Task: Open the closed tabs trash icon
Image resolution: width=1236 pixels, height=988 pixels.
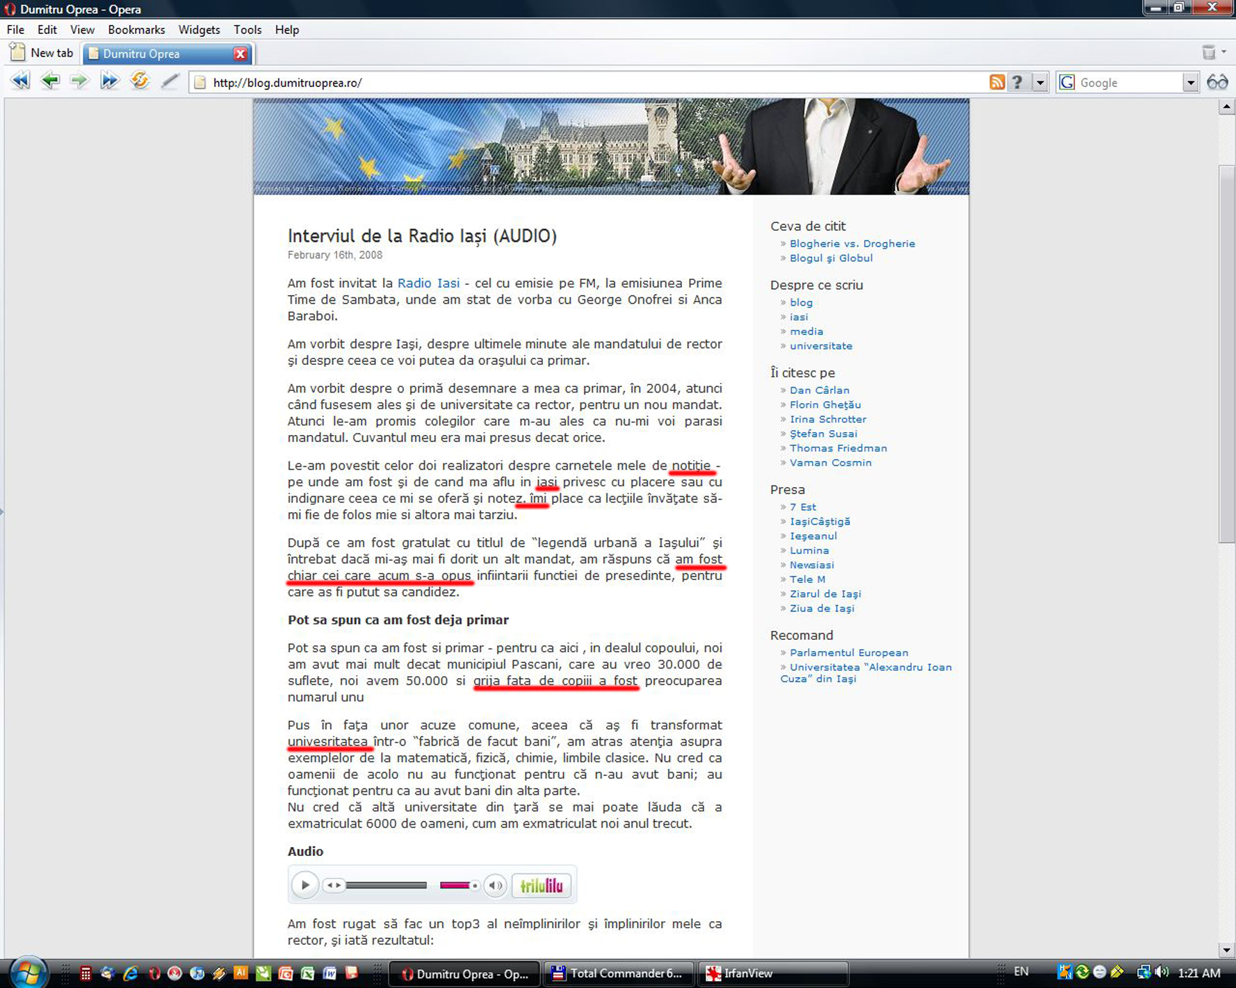Action: tap(1209, 52)
